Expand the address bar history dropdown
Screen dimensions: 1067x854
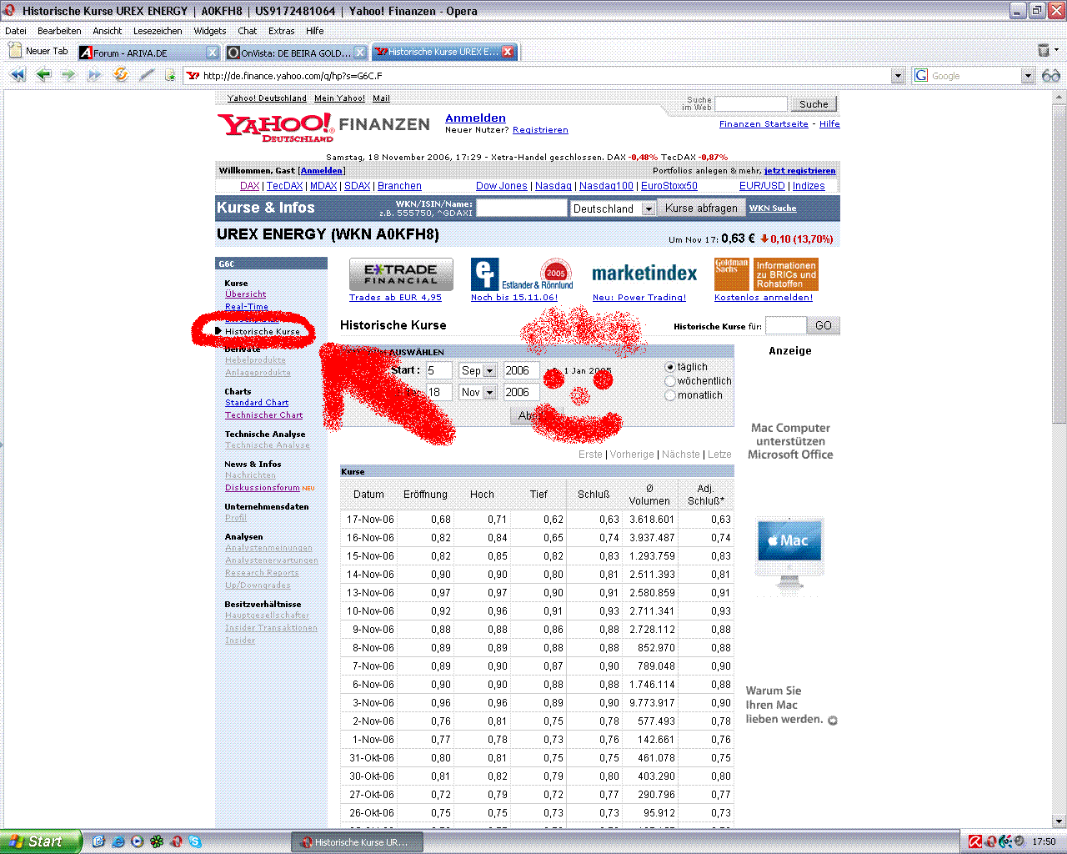pos(898,76)
